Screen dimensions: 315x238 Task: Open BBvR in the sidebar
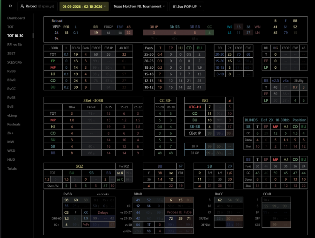pyautogui.click(x=11, y=80)
